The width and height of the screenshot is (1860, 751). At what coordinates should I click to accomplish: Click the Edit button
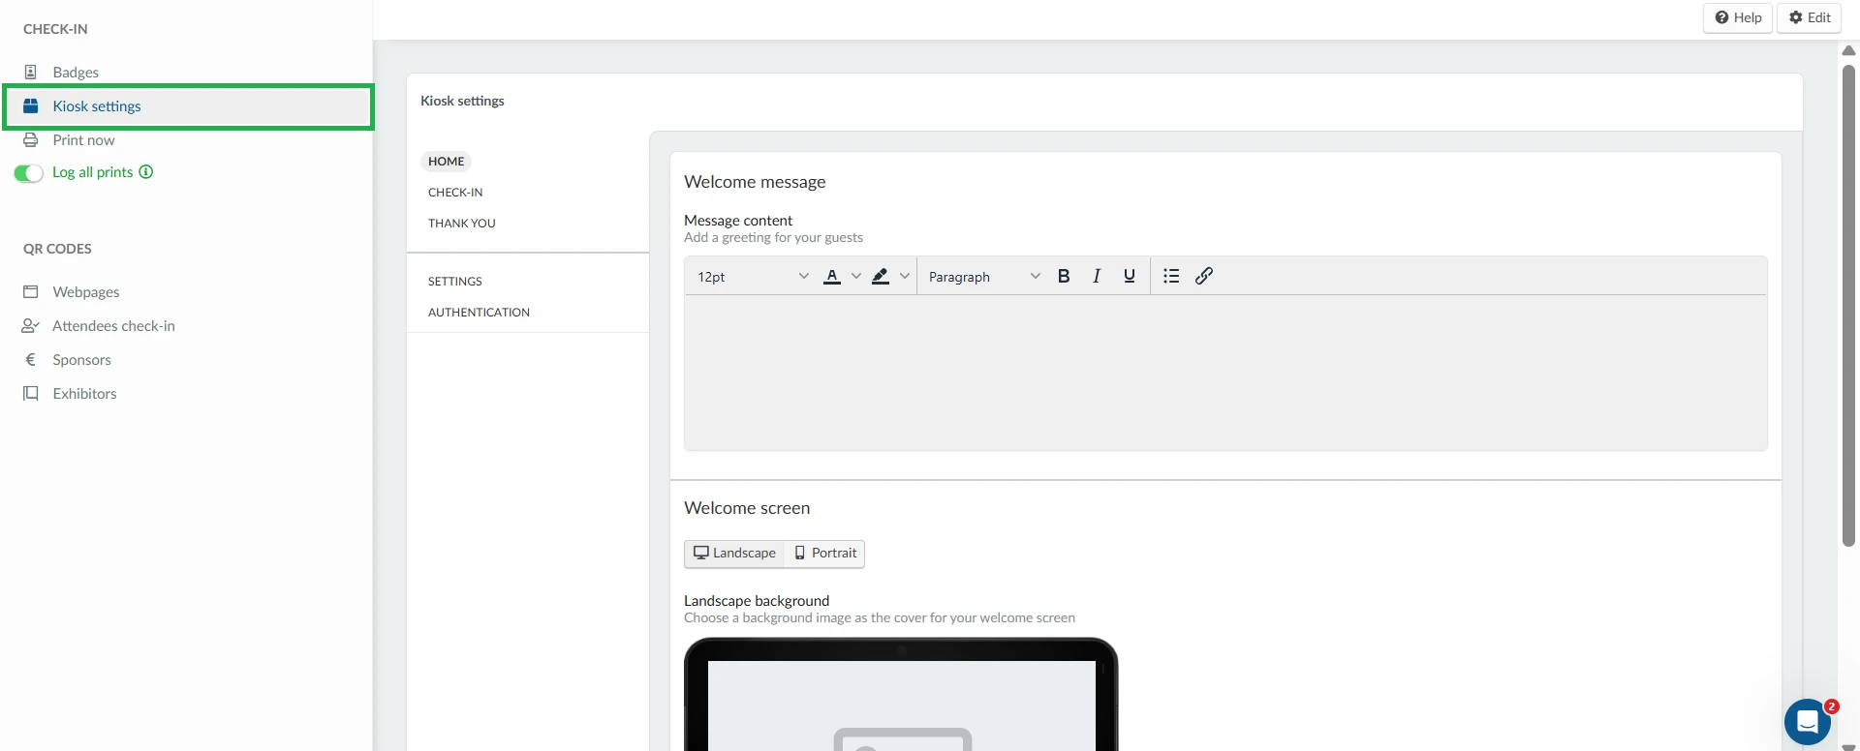coord(1809,17)
